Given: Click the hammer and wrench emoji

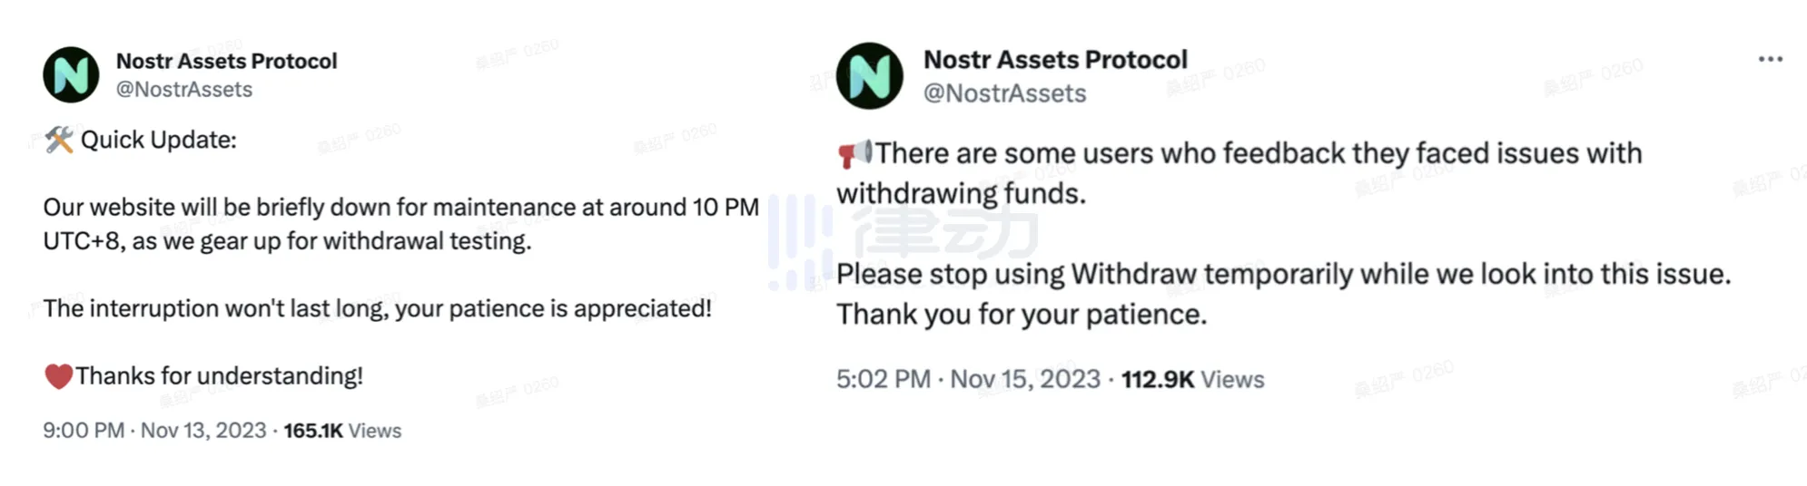Looking at the screenshot, I should 59,140.
